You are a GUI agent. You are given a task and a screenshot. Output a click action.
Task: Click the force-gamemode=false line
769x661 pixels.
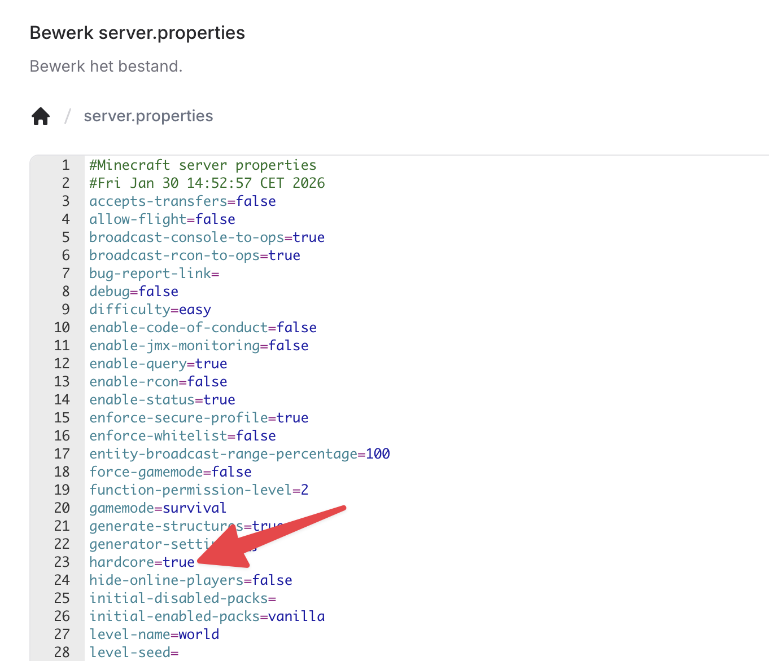[170, 472]
